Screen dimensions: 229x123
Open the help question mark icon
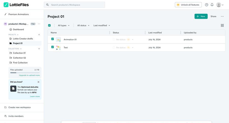click(x=206, y=5)
